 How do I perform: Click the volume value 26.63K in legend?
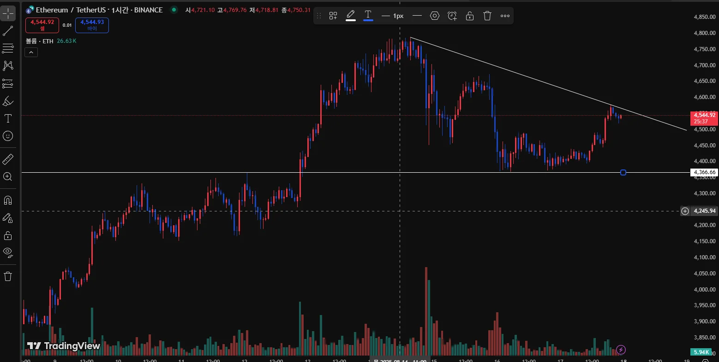coord(66,41)
